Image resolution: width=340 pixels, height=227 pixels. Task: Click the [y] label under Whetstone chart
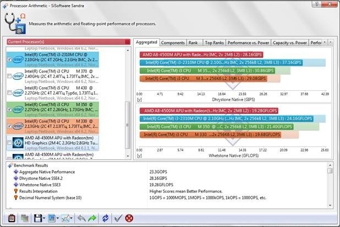pos(139,156)
